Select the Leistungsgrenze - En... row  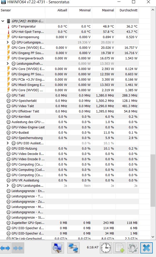point(70,191)
